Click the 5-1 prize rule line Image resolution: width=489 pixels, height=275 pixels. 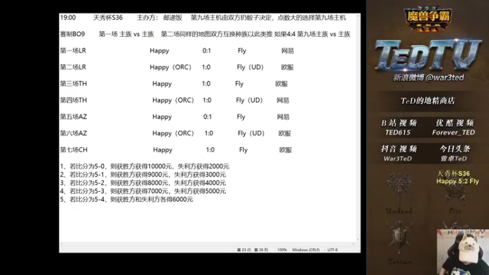tap(143, 175)
